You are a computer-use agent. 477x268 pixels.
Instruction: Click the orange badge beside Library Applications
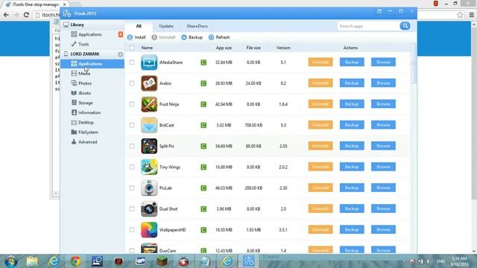pyautogui.click(x=121, y=35)
